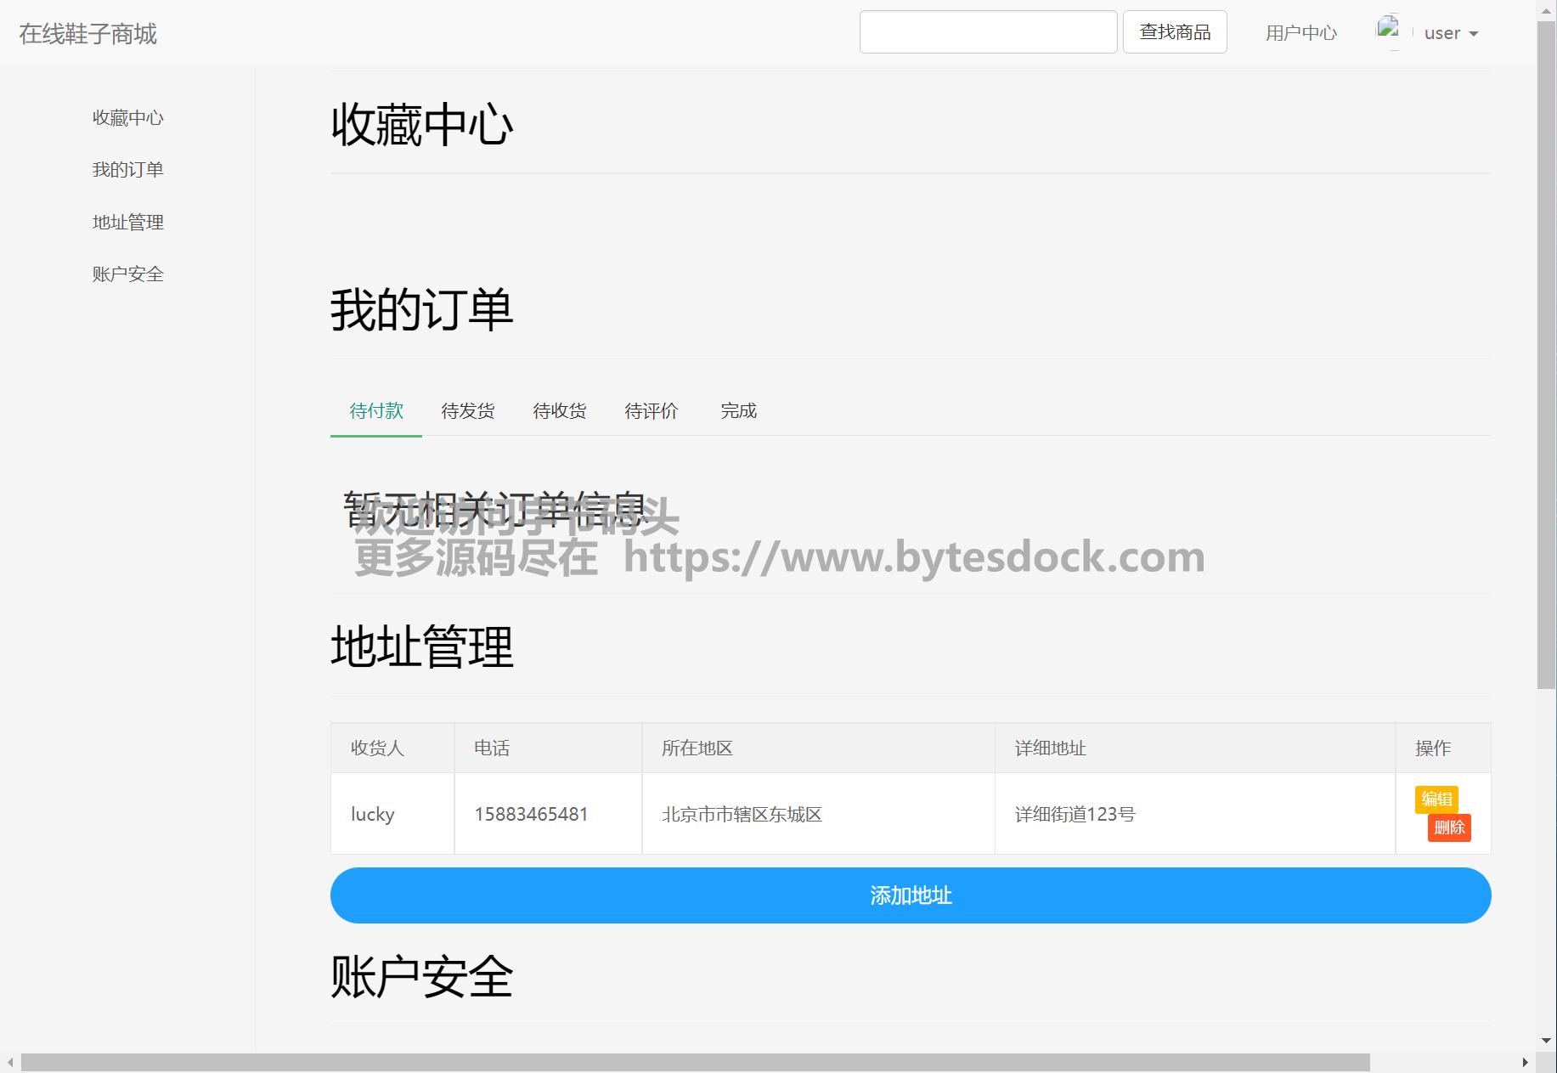Click the user avatar image
The image size is (1557, 1073).
click(x=1388, y=31)
